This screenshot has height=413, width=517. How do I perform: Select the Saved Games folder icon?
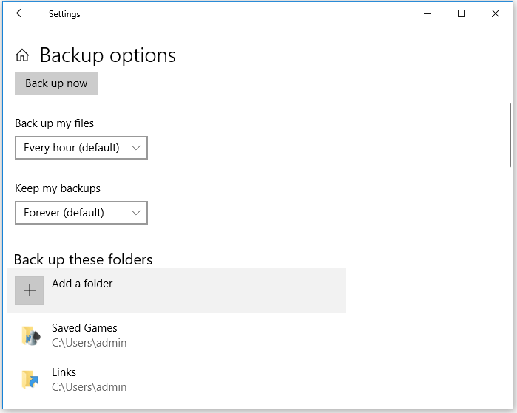[x=30, y=335]
